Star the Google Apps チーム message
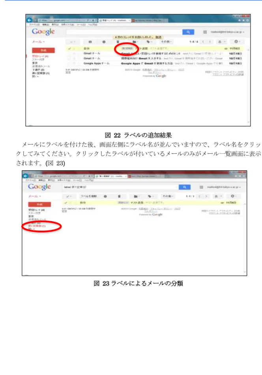The width and height of the screenshot is (262, 375). pos(74,63)
